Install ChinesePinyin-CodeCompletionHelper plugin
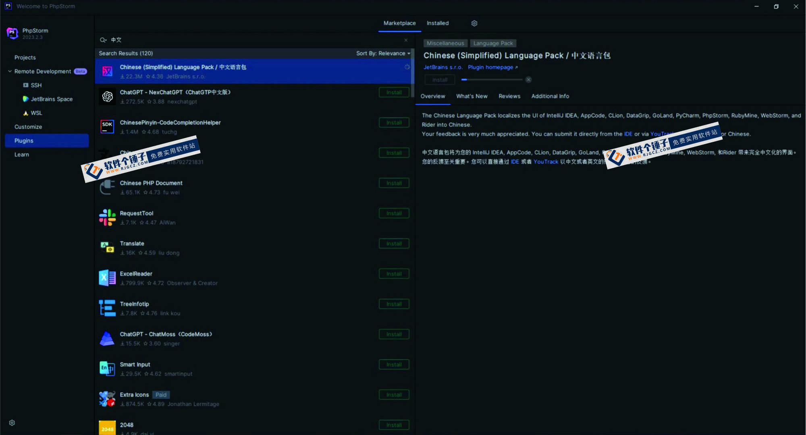 pos(394,122)
